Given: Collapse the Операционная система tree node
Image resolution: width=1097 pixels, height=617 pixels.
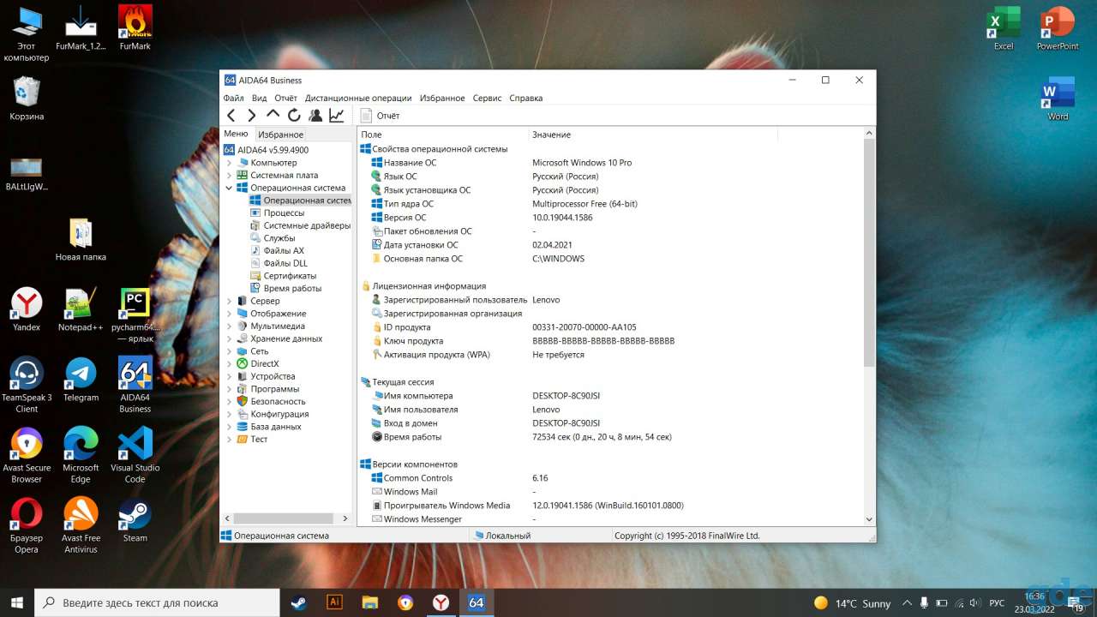Looking at the screenshot, I should (229, 188).
